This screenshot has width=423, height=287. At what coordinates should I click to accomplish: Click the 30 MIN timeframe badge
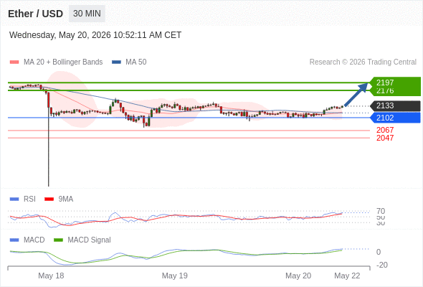pos(87,14)
